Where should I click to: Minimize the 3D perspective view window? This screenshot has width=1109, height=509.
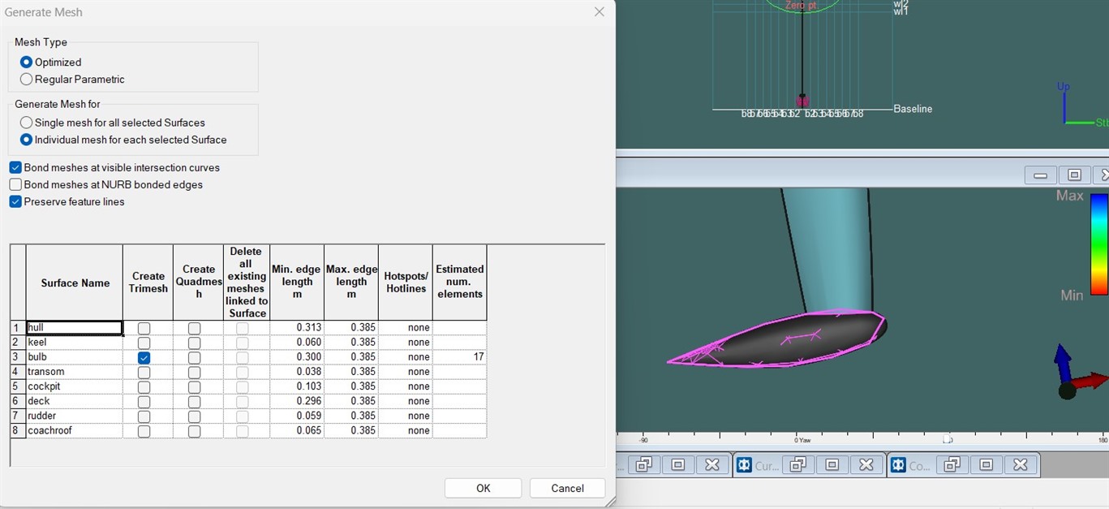coord(1040,175)
